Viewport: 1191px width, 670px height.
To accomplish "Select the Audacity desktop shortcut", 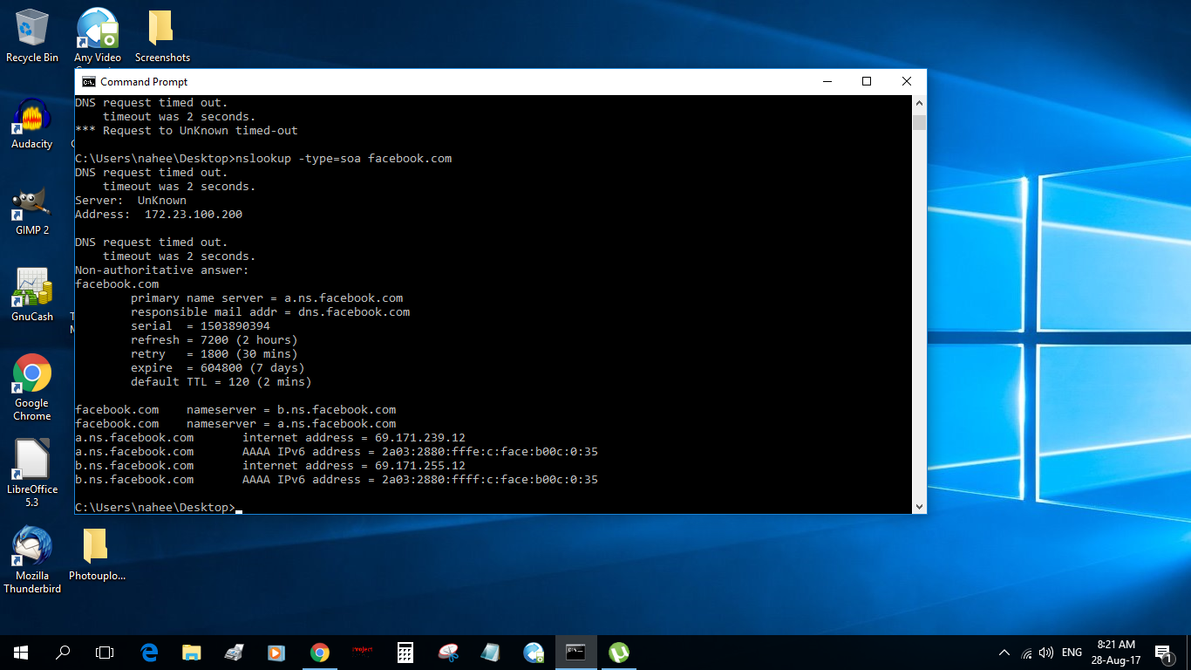I will (32, 123).
